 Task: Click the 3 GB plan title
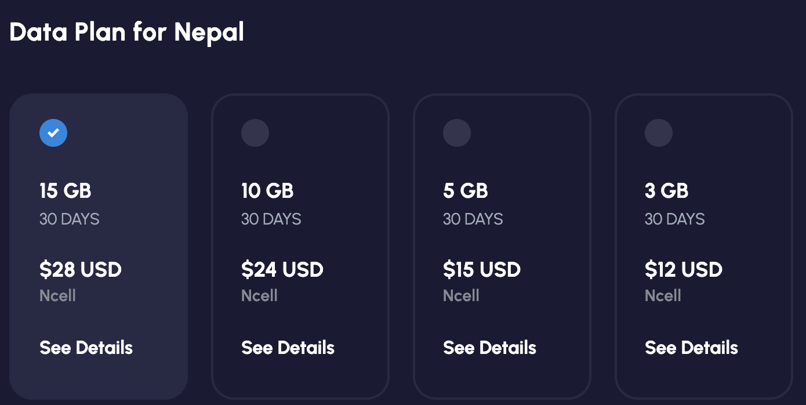click(x=666, y=191)
